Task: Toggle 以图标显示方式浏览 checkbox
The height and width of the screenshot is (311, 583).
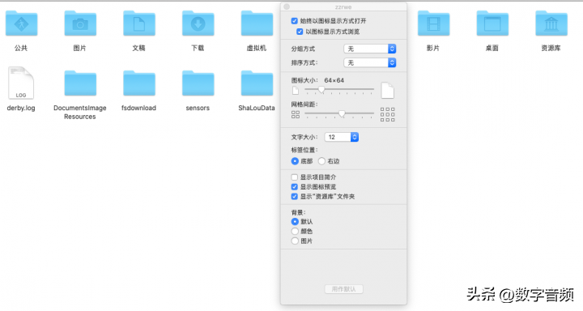Action: [x=300, y=32]
